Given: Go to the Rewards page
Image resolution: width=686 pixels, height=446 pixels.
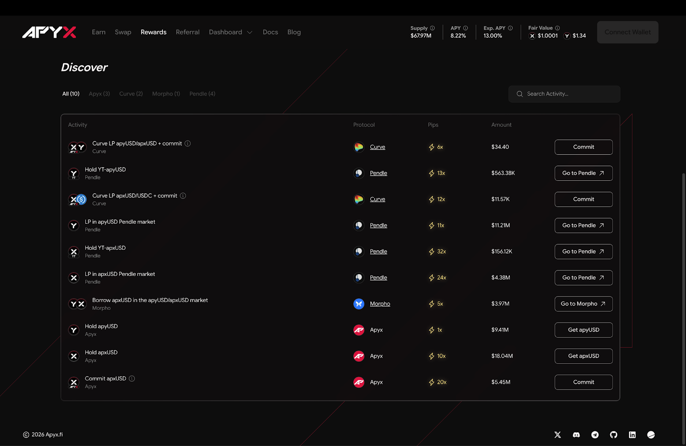Looking at the screenshot, I should (x=153, y=32).
